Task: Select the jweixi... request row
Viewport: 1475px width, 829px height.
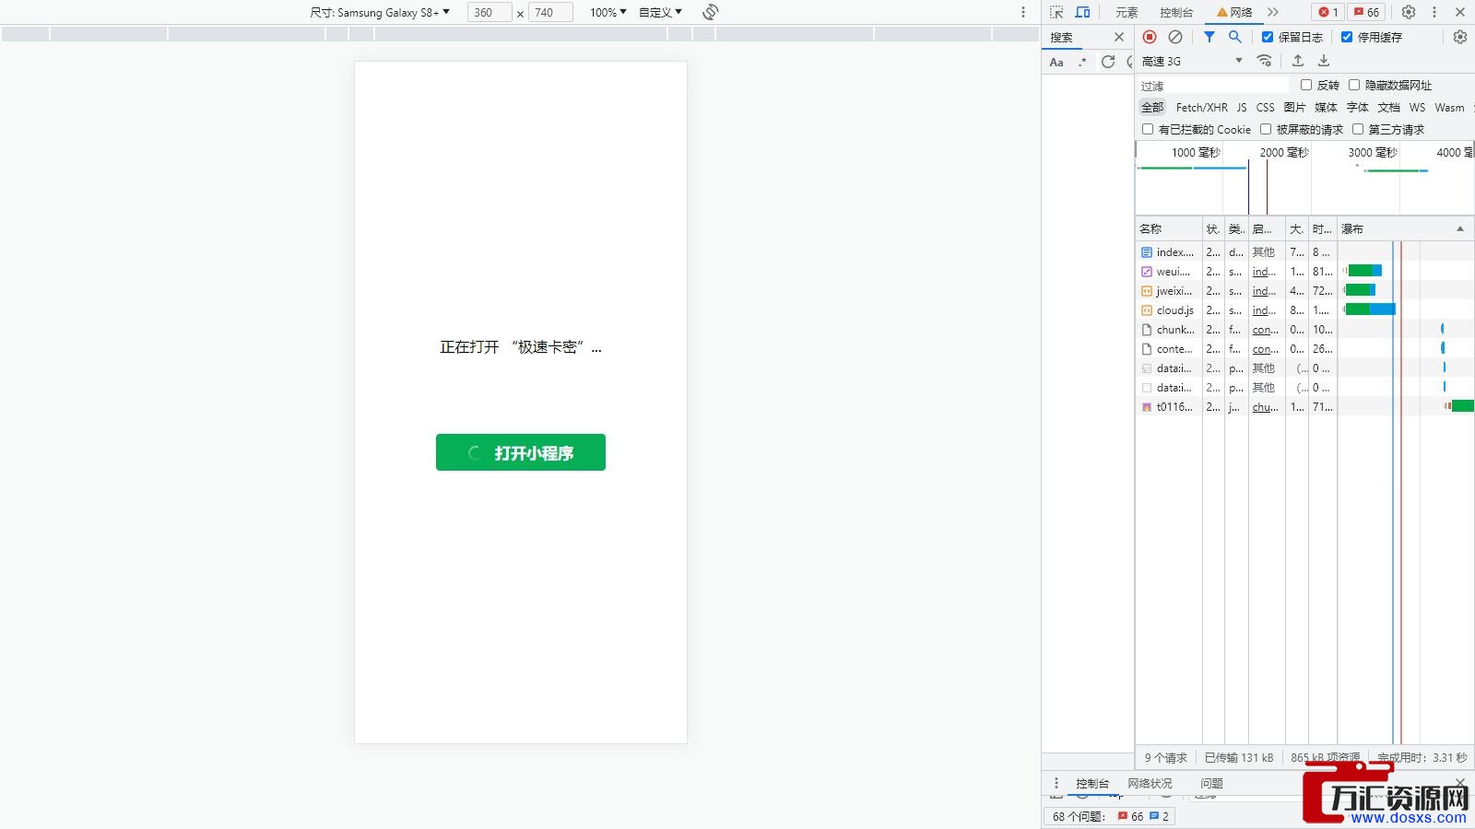Action: (1304, 291)
